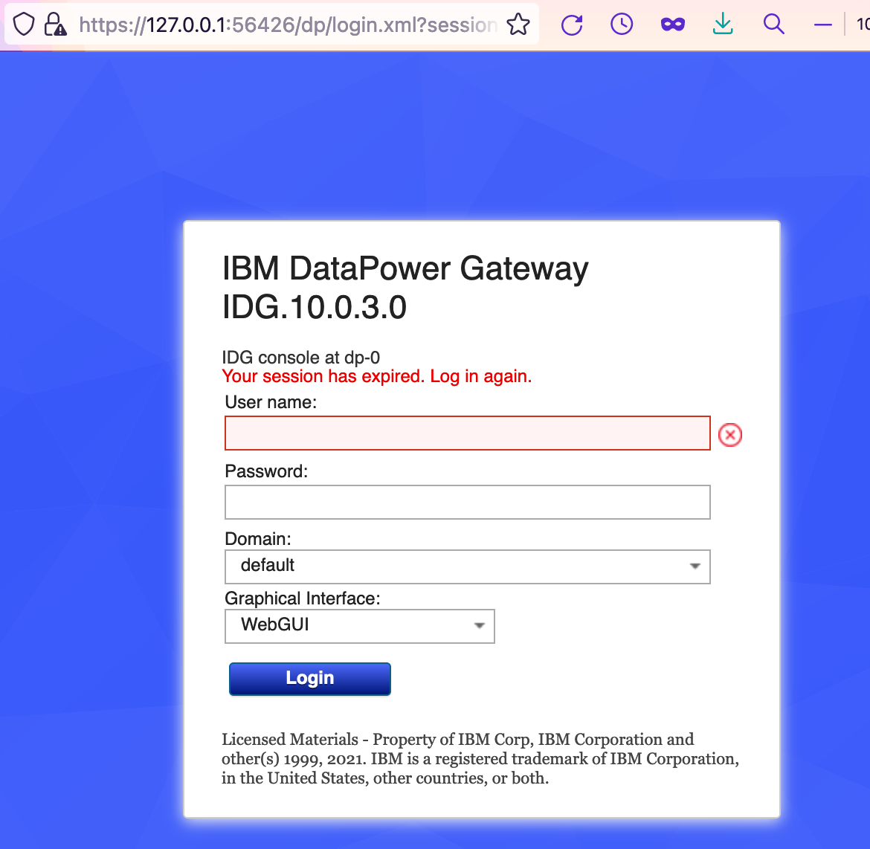870x849 pixels.
Task: Click the URL address bar text
Action: 288,25
